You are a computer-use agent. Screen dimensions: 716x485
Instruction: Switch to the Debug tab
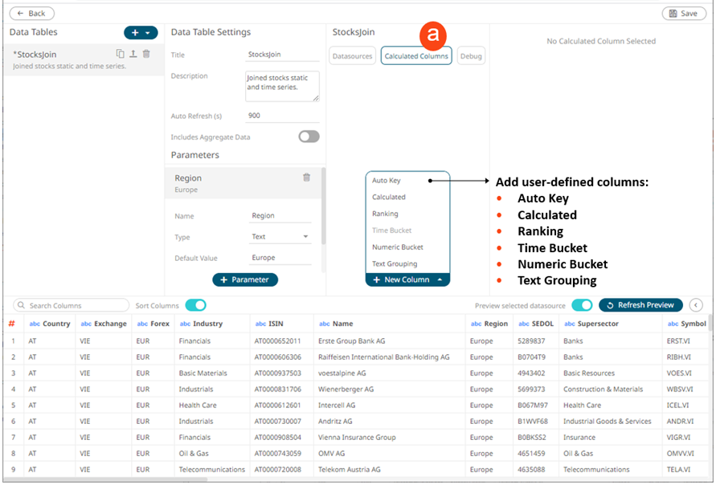[471, 56]
